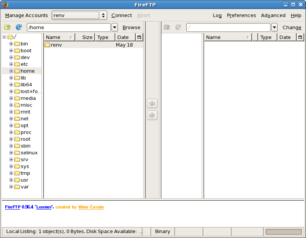Open the Mime Čuvalo author link
The image size is (306, 238).
(x=91, y=207)
